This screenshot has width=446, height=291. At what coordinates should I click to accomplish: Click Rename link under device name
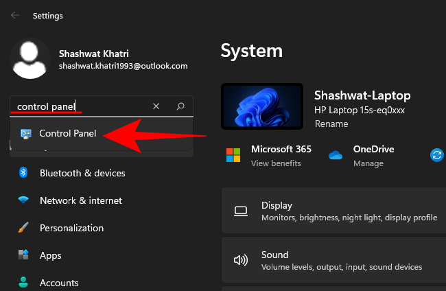331,124
